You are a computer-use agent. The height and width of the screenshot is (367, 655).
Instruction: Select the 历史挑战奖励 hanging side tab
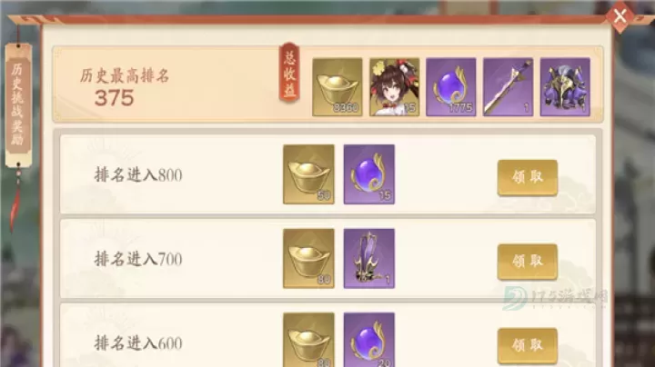pos(18,105)
